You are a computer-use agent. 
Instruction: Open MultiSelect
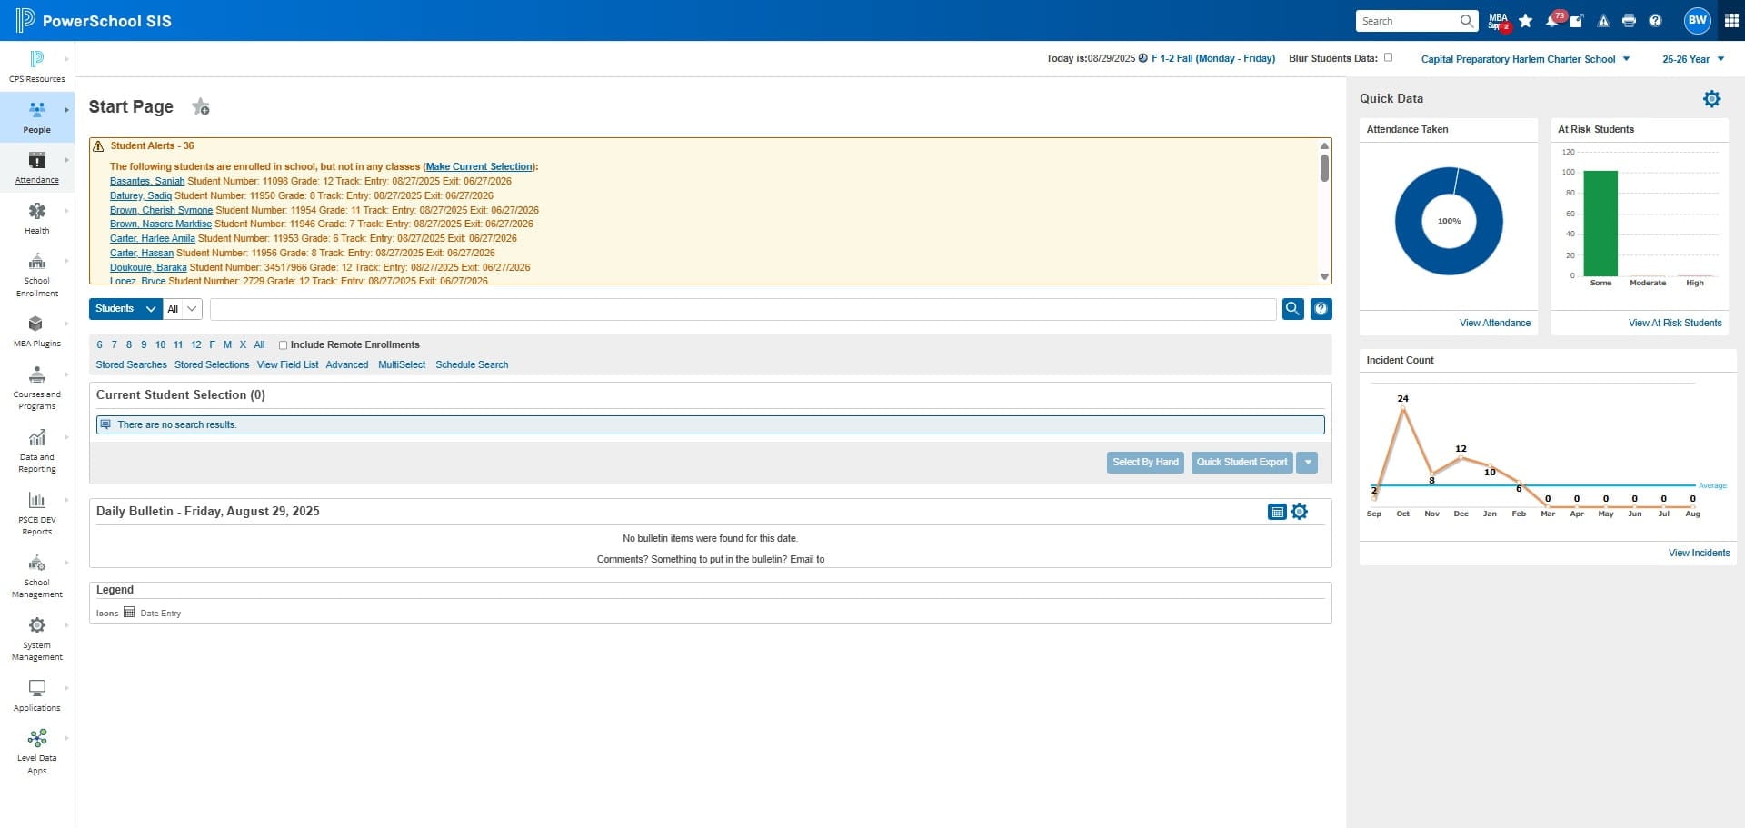(x=402, y=365)
